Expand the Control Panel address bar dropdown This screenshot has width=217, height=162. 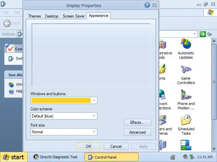[x=194, y=34]
